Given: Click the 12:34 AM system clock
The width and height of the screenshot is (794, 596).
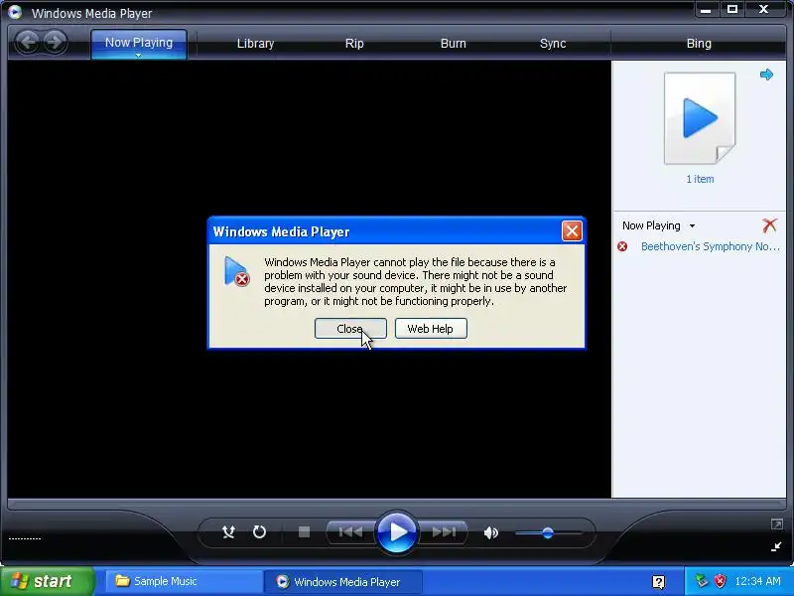Looking at the screenshot, I should [x=757, y=581].
